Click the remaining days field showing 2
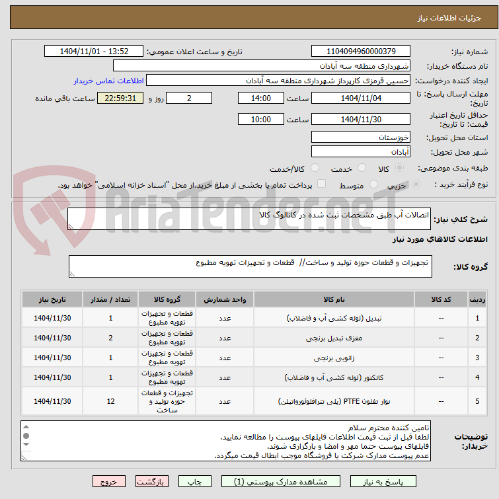The height and width of the screenshot is (499, 499). (189, 98)
